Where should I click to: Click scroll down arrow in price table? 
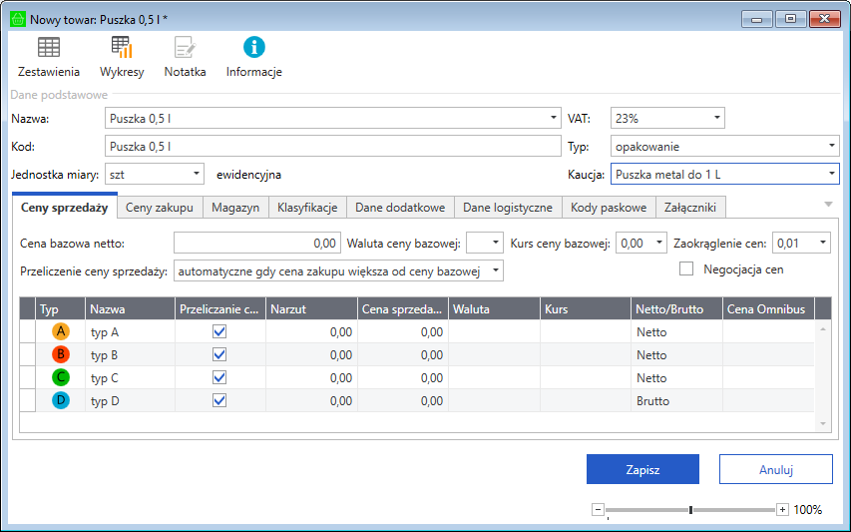click(x=823, y=423)
